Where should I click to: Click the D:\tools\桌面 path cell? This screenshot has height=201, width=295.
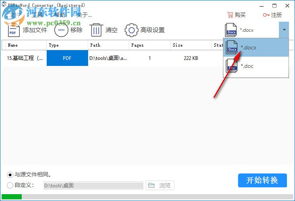click(x=108, y=58)
